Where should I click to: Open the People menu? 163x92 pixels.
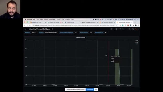pyautogui.click(x=59, y=19)
